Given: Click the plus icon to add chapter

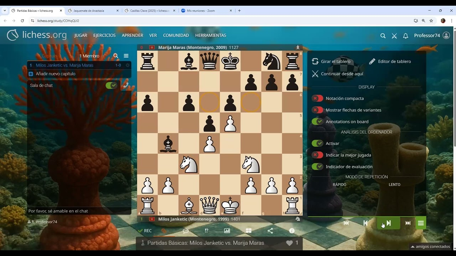Looking at the screenshot, I should coord(31,74).
